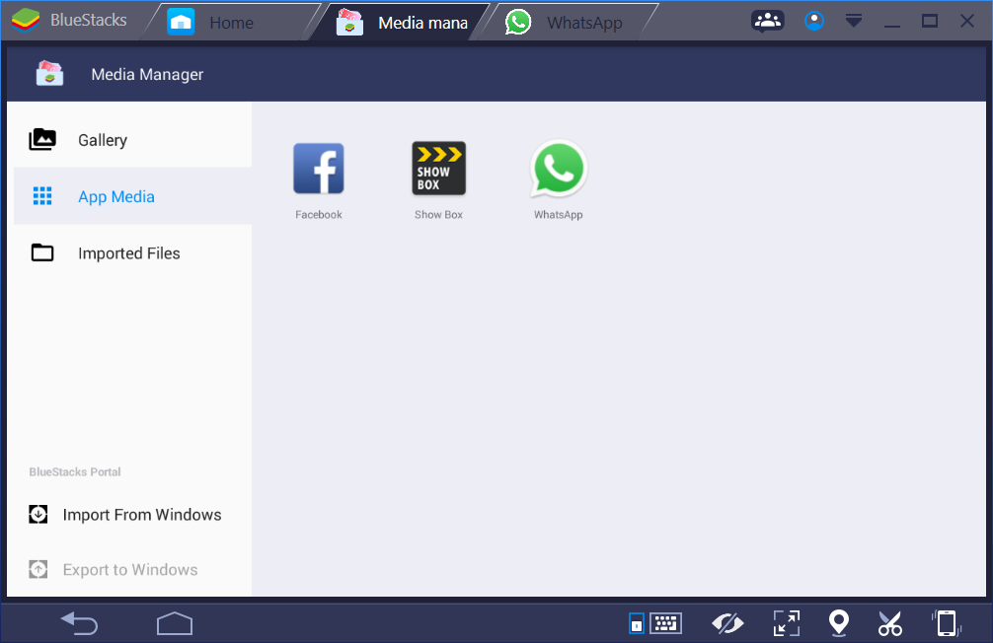Click the Media Manager header icon
The width and height of the screenshot is (993, 643).
click(49, 73)
